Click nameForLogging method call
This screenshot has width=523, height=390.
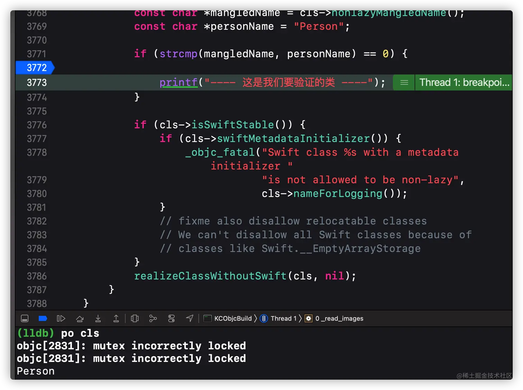pyautogui.click(x=338, y=193)
